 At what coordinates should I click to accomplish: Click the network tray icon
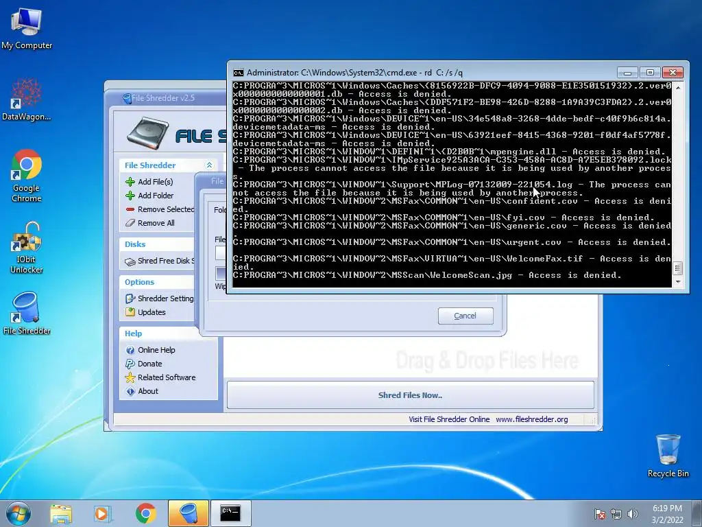pyautogui.click(x=616, y=514)
